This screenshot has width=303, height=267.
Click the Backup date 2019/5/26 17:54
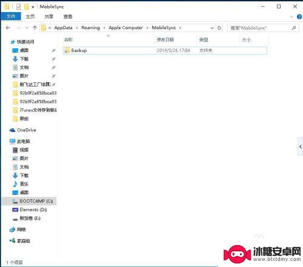[x=173, y=50]
